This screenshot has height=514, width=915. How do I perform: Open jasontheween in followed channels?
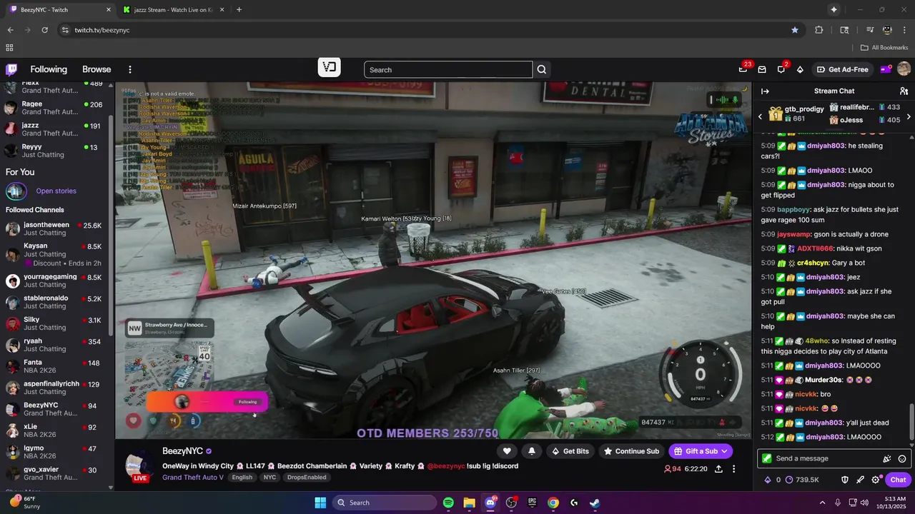(x=57, y=228)
